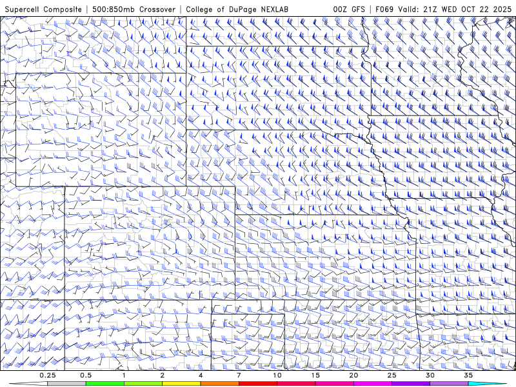Click 'College of DuPage NEXLAB' text
This screenshot has height=387, width=516.
(x=237, y=9)
